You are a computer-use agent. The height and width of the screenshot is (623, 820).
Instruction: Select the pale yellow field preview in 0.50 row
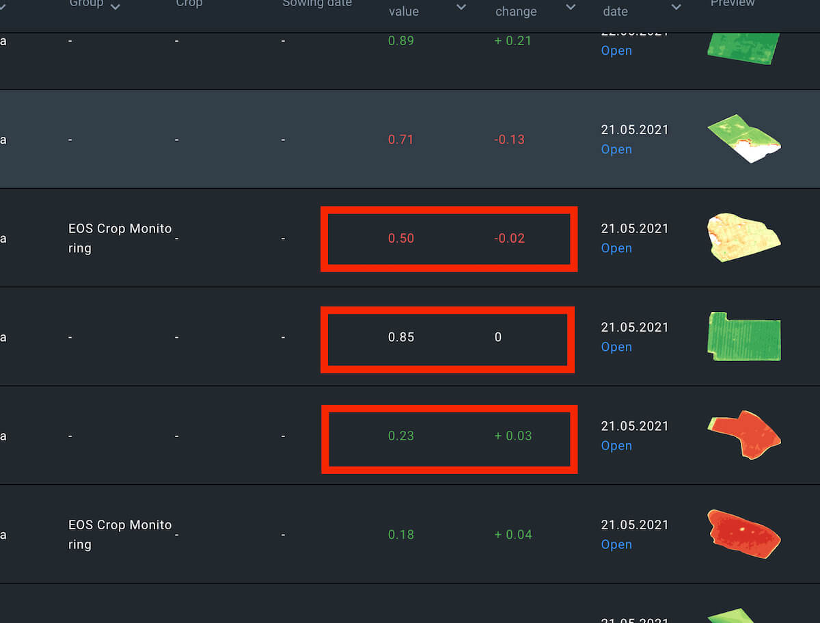coord(743,238)
